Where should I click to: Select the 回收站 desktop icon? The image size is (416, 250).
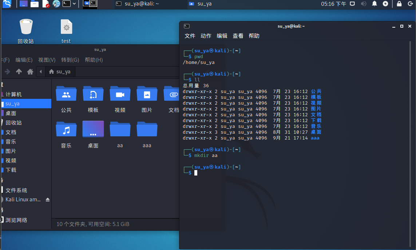26,31
